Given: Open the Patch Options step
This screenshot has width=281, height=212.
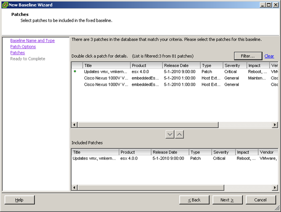Looking at the screenshot, I should (23, 47).
